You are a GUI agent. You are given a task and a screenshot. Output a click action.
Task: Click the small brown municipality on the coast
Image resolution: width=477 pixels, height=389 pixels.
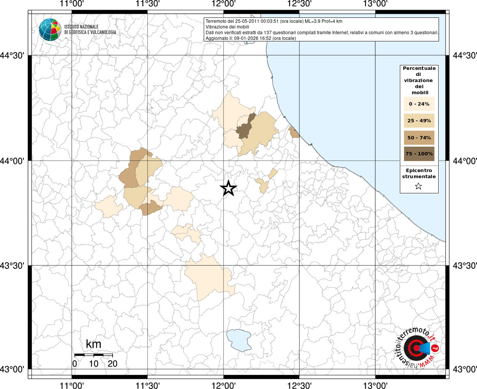(293, 133)
